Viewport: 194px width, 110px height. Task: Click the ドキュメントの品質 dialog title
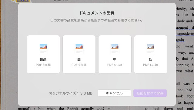(x=97, y=13)
